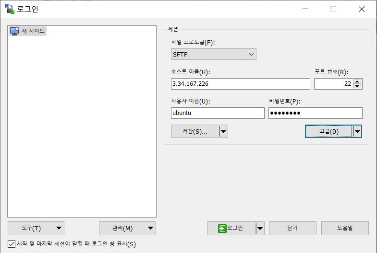
Task: Click the green login arrow icon
Action: click(222, 228)
